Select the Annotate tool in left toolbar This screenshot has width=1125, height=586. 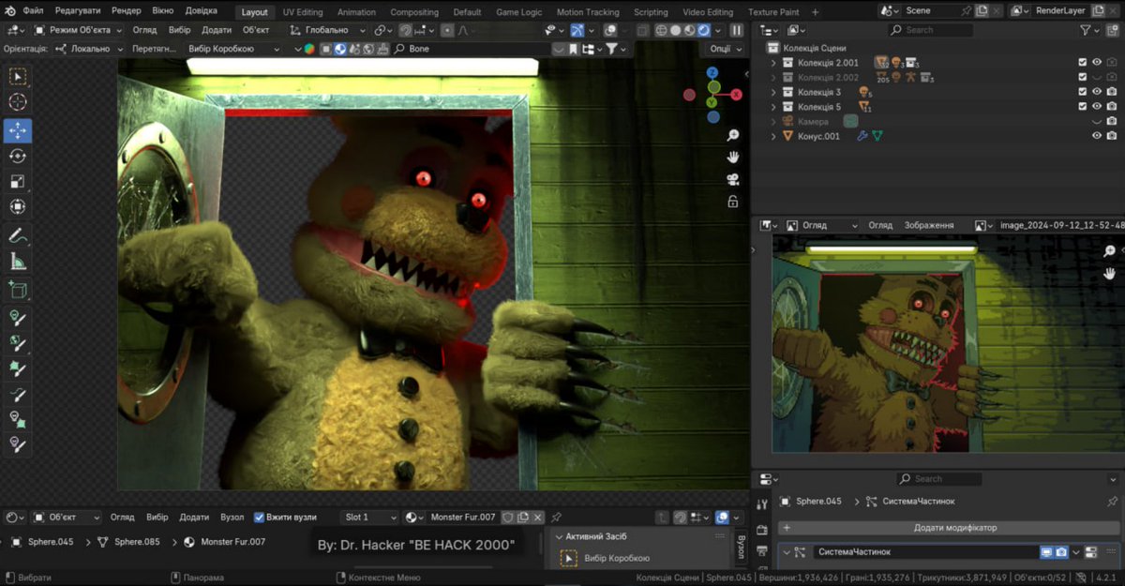18,236
